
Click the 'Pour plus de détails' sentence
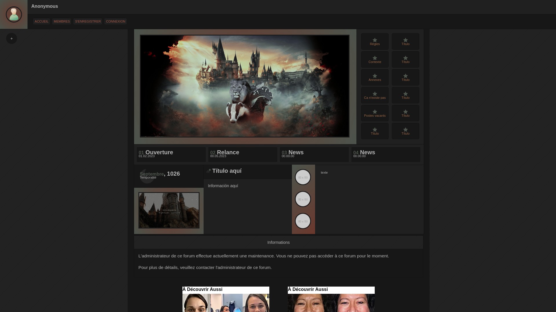(205, 268)
